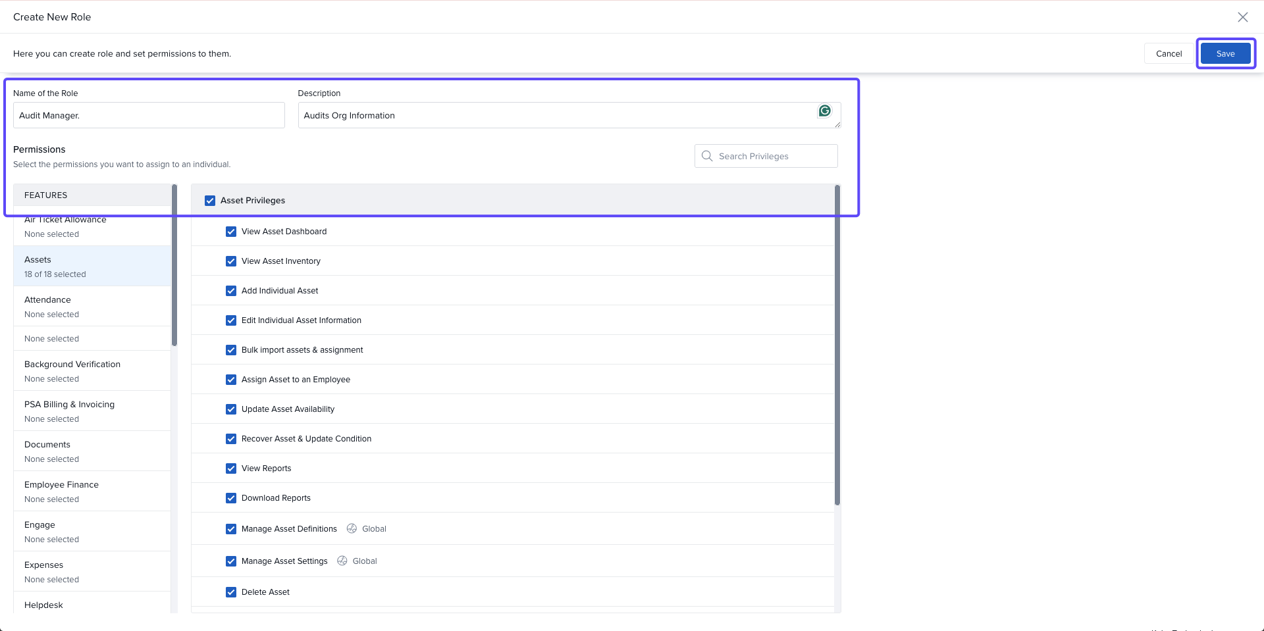Uncheck the Download Reports permission
Screen dimensions: 1264x631
click(231, 498)
